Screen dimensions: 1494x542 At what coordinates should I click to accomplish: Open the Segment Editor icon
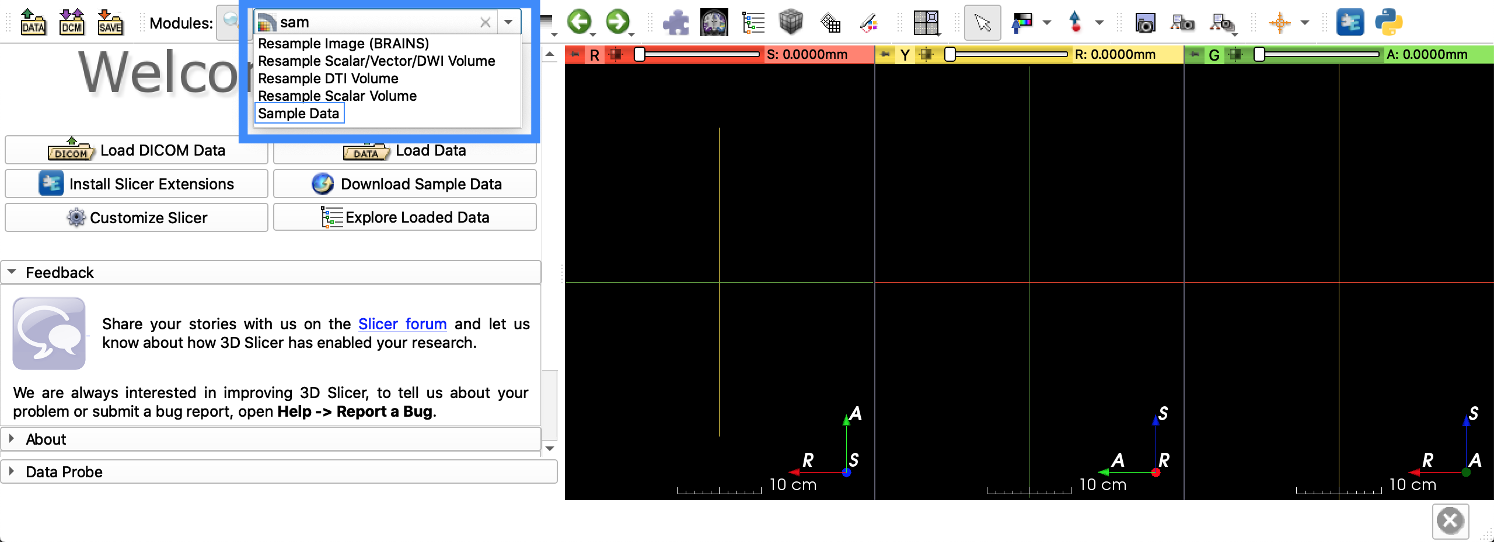pyautogui.click(x=868, y=23)
